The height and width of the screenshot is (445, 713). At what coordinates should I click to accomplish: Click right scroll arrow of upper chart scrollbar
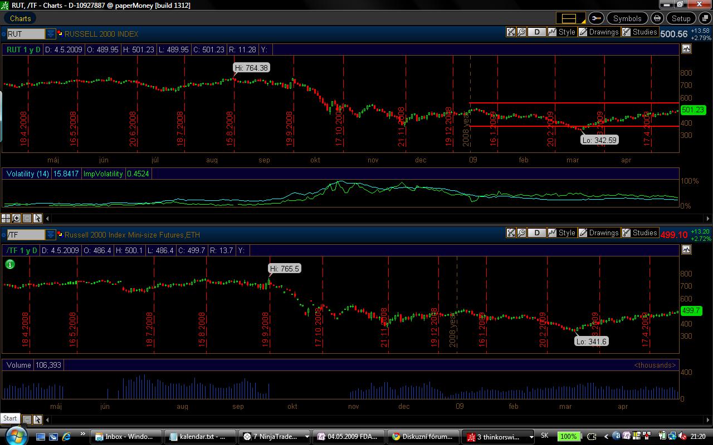[708, 219]
